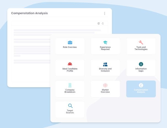The width and height of the screenshot is (167, 128).
Task: Click the briefcase icon for Role Overview
Action: click(70, 42)
